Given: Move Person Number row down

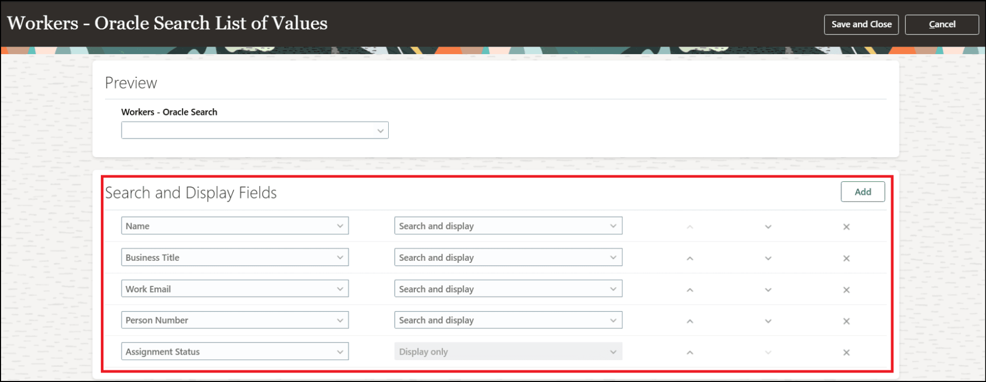Looking at the screenshot, I should (768, 321).
